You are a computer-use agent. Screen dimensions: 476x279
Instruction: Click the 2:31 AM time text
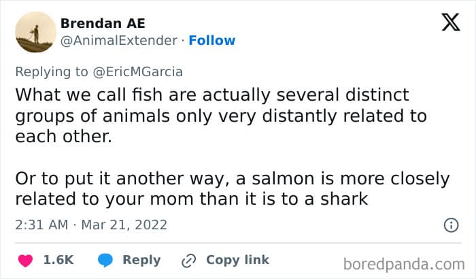40,225
